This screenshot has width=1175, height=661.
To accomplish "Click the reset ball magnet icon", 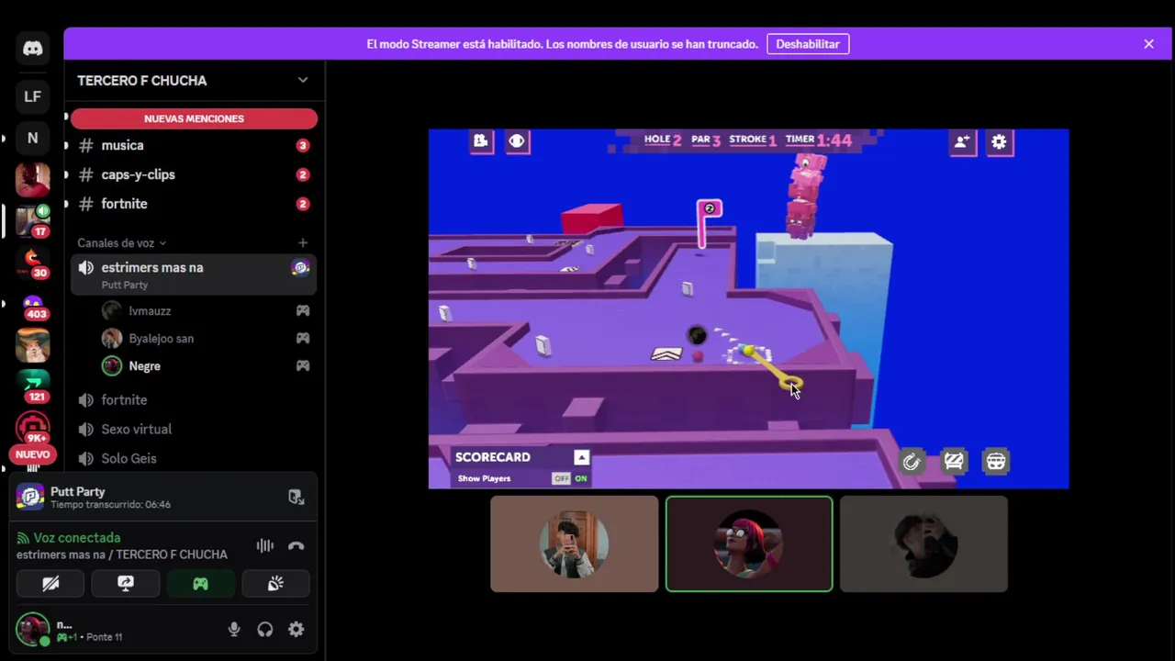I will [x=911, y=462].
